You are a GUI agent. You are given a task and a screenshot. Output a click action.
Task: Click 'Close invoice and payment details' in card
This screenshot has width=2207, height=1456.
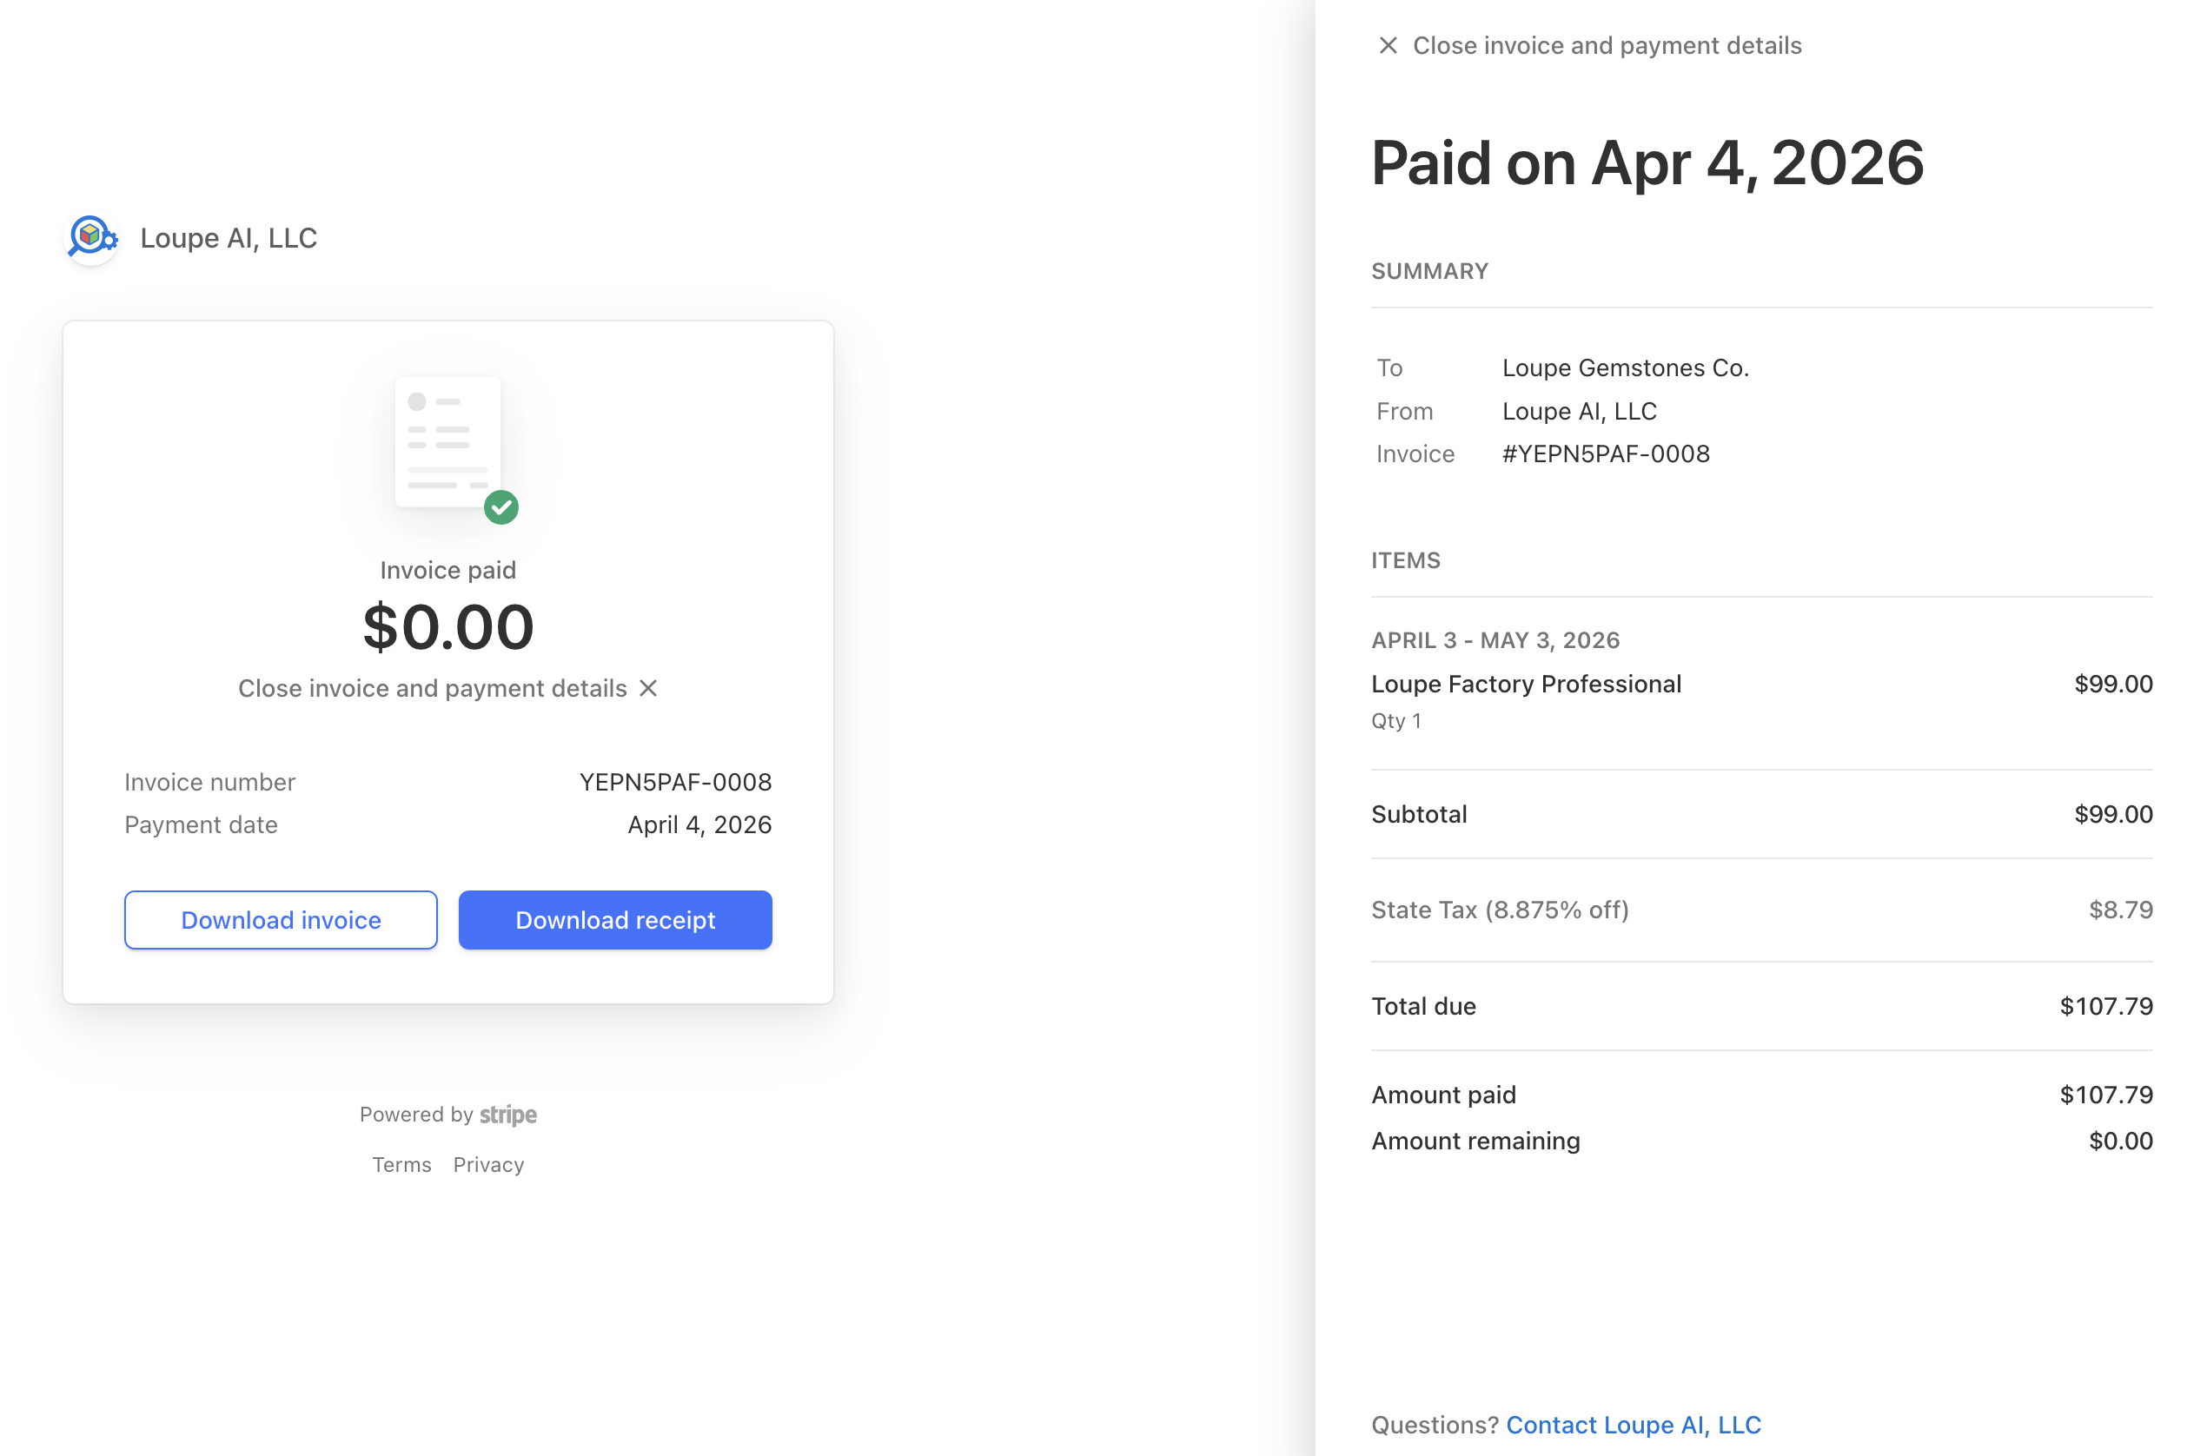pos(433,688)
